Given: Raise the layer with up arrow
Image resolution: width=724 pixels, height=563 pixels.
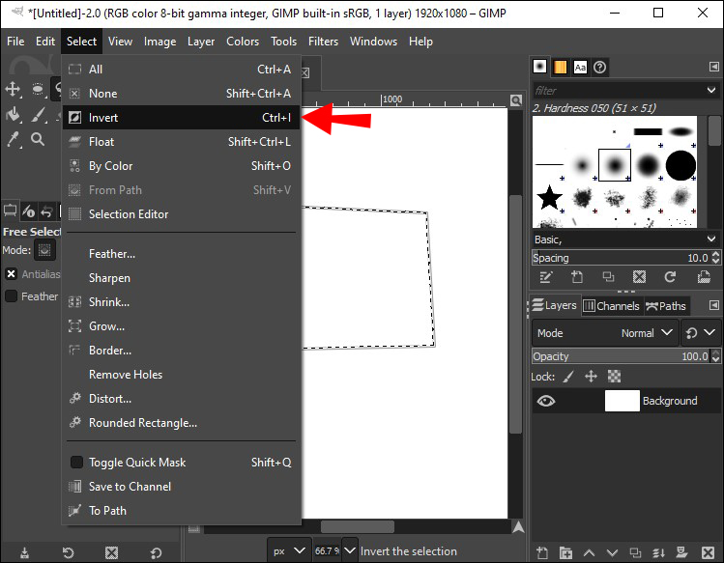Looking at the screenshot, I should [590, 552].
